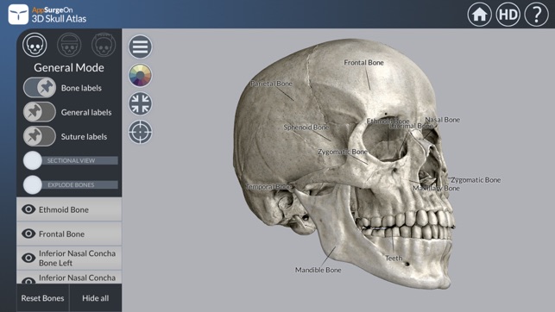This screenshot has width=555, height=312.
Task: Click the AppSurgeOn logo icon
Action: pos(18,15)
